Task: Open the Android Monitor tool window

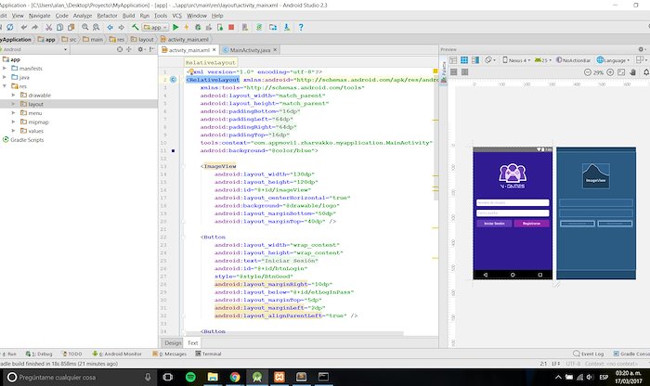Action: 117,354
